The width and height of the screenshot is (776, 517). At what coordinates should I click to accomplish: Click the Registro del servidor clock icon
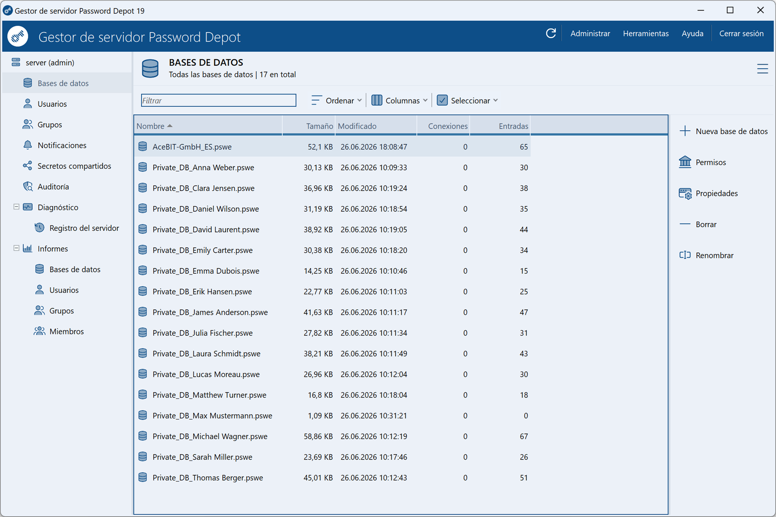(39, 228)
